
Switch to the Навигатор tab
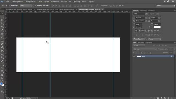pos(143,11)
